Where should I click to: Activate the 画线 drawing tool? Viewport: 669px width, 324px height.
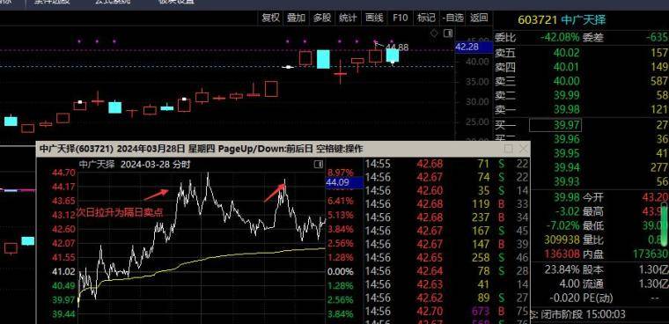[x=374, y=18]
